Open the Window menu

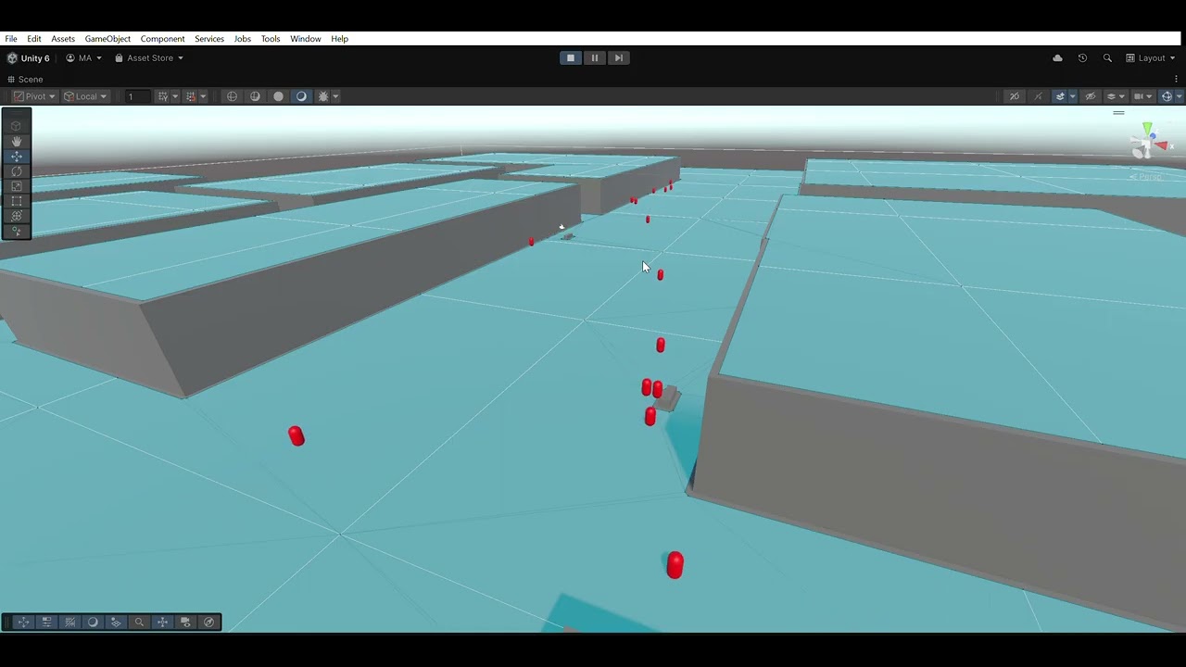click(305, 39)
